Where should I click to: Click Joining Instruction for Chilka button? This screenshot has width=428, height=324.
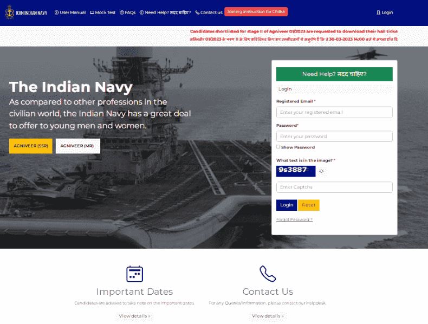pyautogui.click(x=256, y=12)
